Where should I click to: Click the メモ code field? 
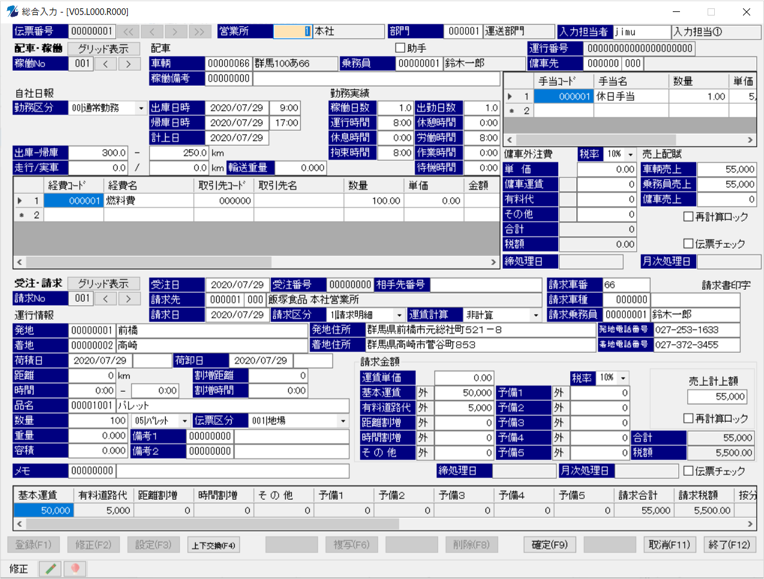point(92,471)
